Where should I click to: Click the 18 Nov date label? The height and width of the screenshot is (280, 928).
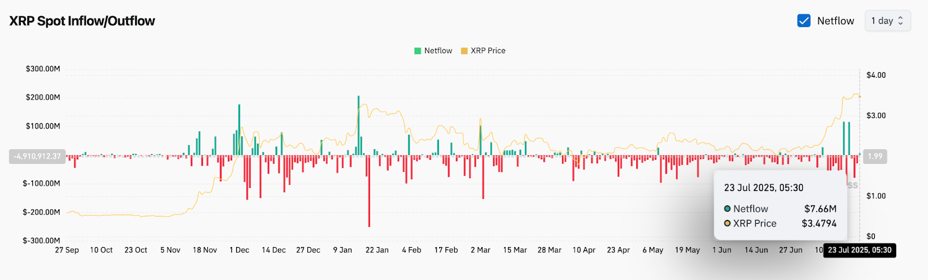pos(205,250)
